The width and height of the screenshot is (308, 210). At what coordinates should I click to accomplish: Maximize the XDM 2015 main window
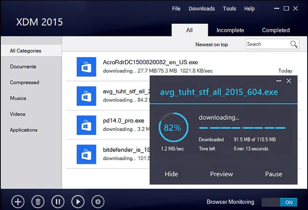tap(286, 8)
